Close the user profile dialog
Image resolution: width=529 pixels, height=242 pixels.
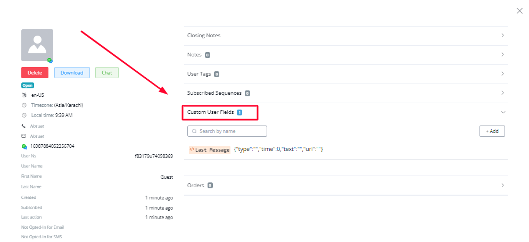(x=520, y=11)
